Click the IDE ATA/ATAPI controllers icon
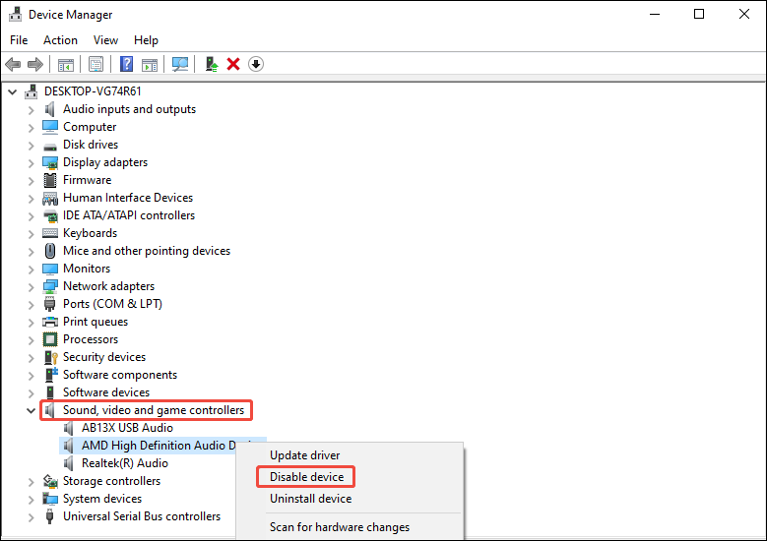Viewport: 767px width, 541px height. point(50,215)
